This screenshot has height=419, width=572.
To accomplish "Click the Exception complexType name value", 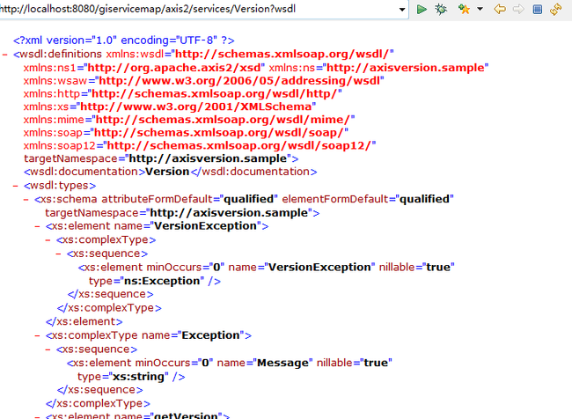I will (x=210, y=335).
